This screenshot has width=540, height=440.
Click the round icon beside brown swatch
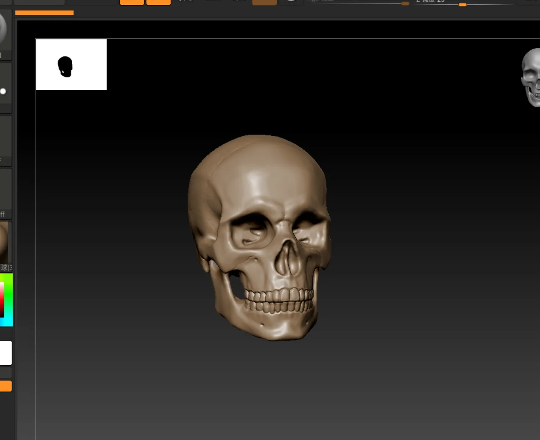click(x=291, y=1)
